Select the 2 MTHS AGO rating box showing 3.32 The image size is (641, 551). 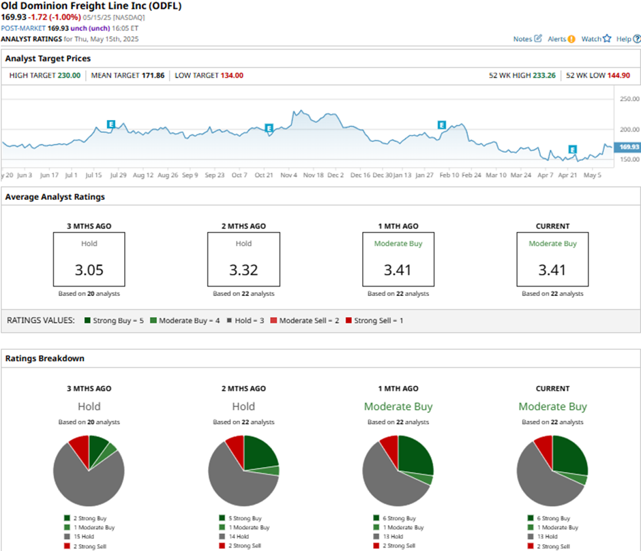coord(243,259)
